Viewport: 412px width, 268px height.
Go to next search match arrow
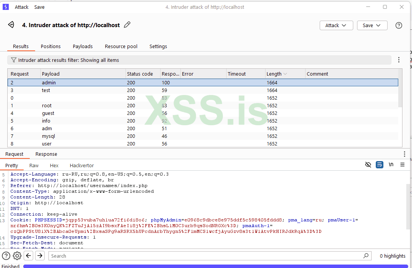point(40,256)
